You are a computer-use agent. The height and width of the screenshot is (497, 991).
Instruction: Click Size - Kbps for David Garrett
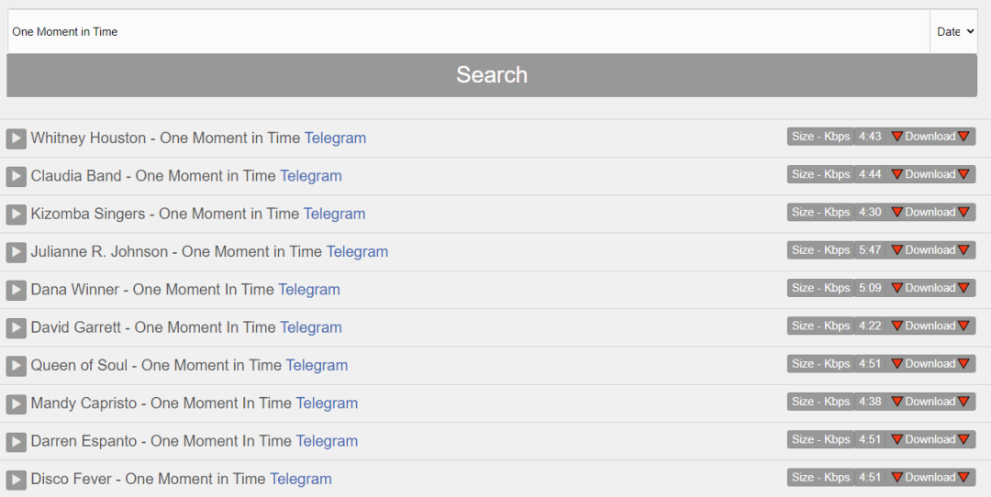click(x=820, y=326)
